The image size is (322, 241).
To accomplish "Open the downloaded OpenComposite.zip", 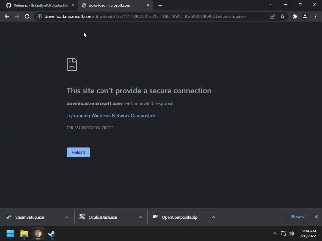I will click(x=180, y=217).
